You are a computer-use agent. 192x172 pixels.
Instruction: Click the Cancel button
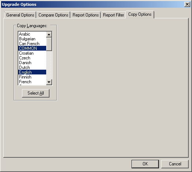point(175,164)
